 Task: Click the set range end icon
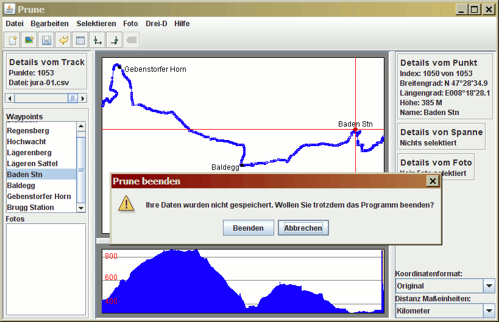click(114, 41)
